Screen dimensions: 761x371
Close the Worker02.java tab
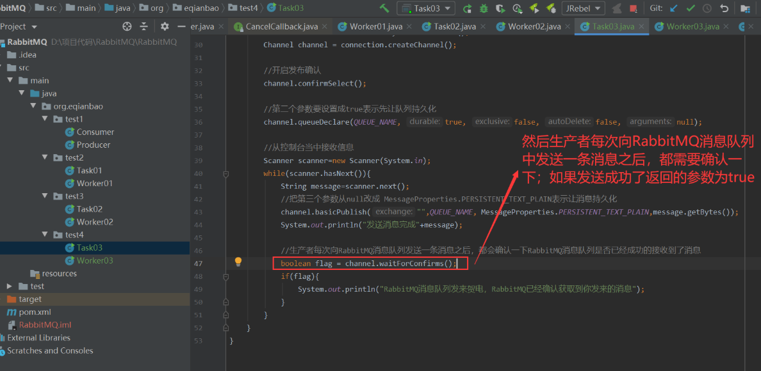(x=569, y=27)
